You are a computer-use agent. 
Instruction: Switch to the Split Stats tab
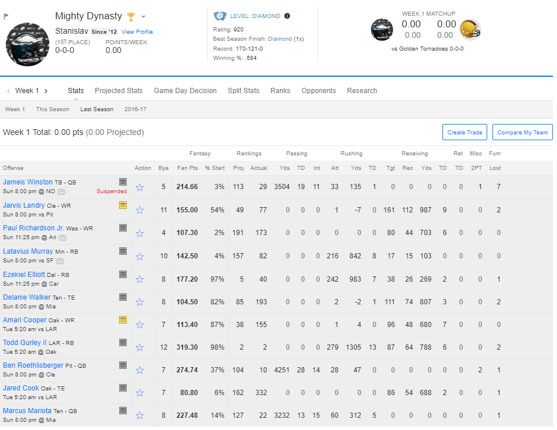[x=244, y=91]
